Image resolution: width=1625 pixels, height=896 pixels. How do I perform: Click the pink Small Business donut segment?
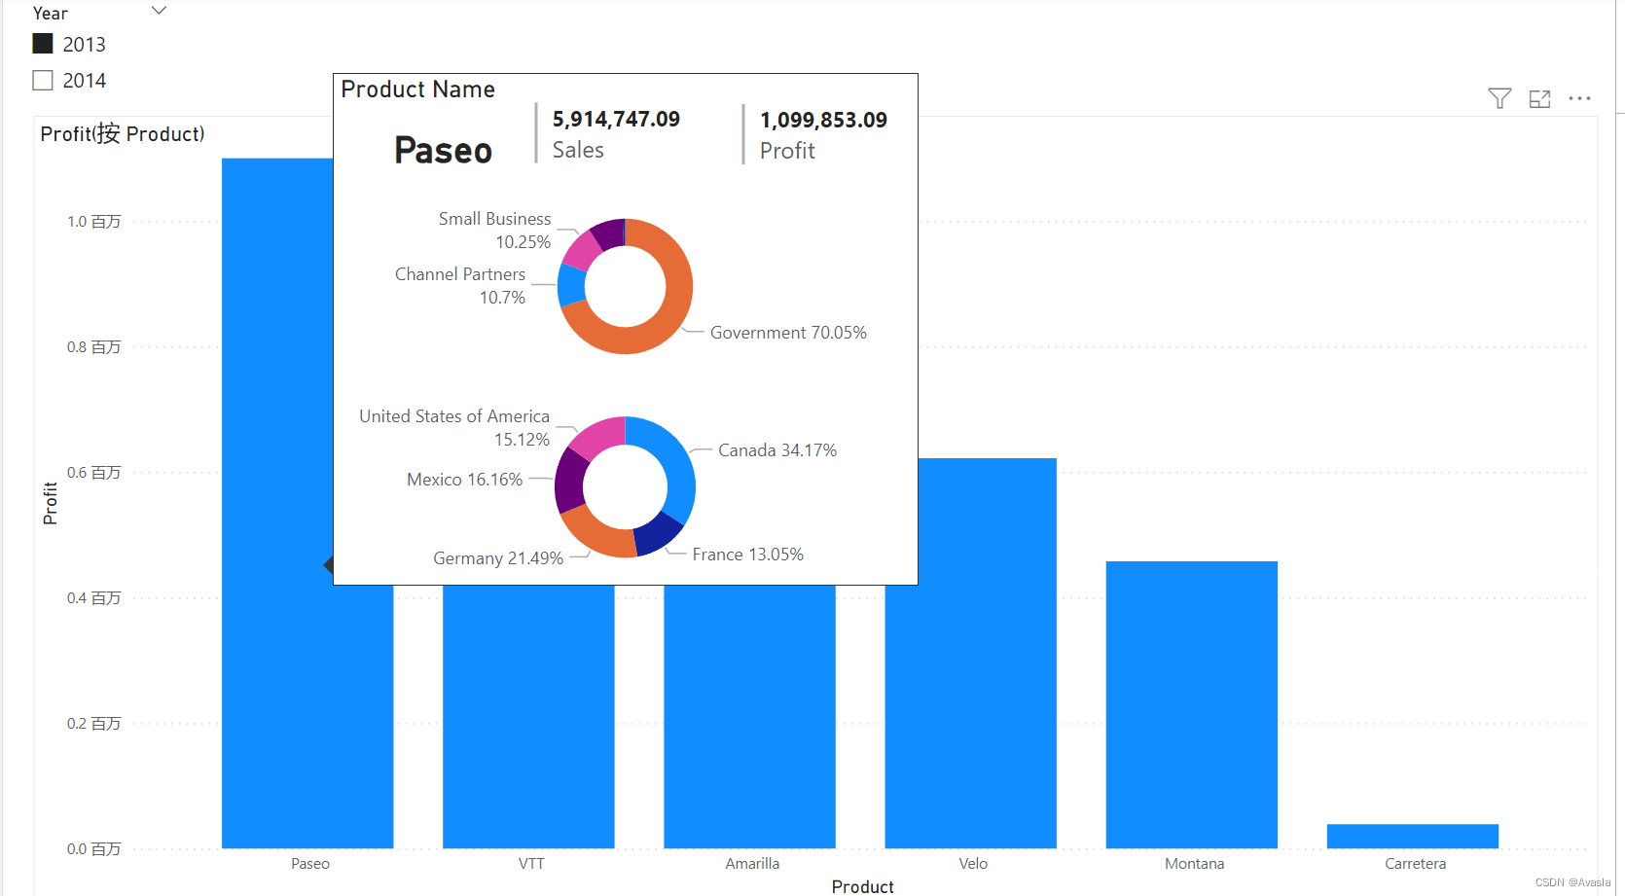point(584,249)
